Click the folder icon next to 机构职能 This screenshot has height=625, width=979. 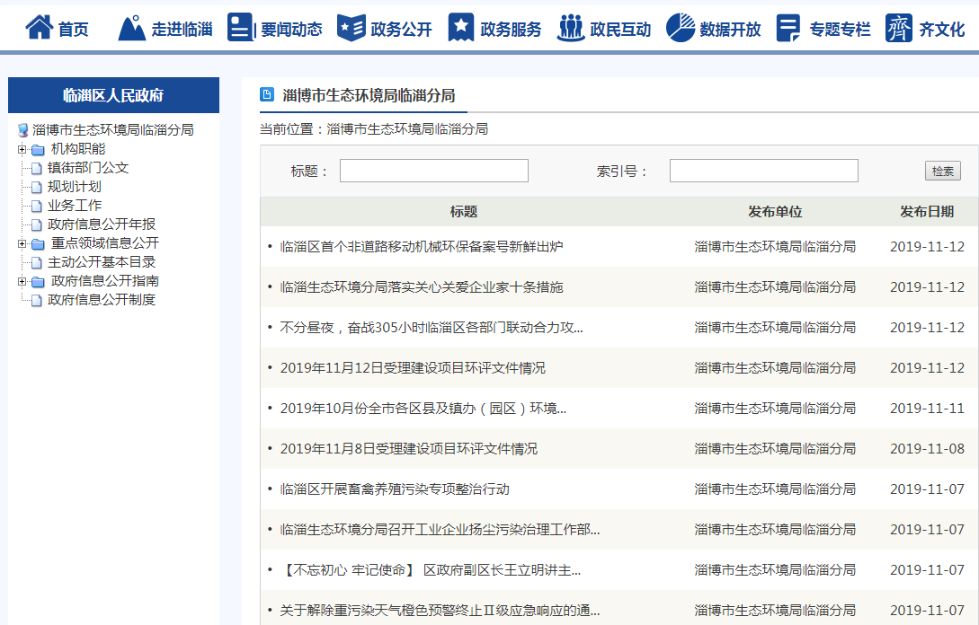pos(38,150)
